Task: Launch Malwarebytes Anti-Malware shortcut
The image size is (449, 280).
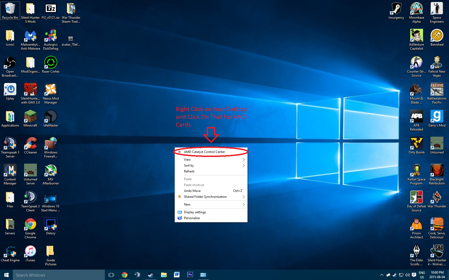Action: pos(30,40)
